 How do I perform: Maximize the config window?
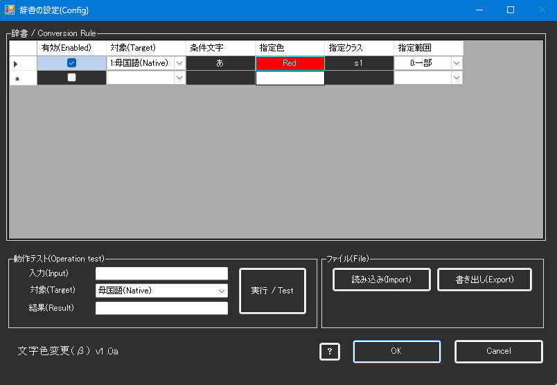[510, 10]
